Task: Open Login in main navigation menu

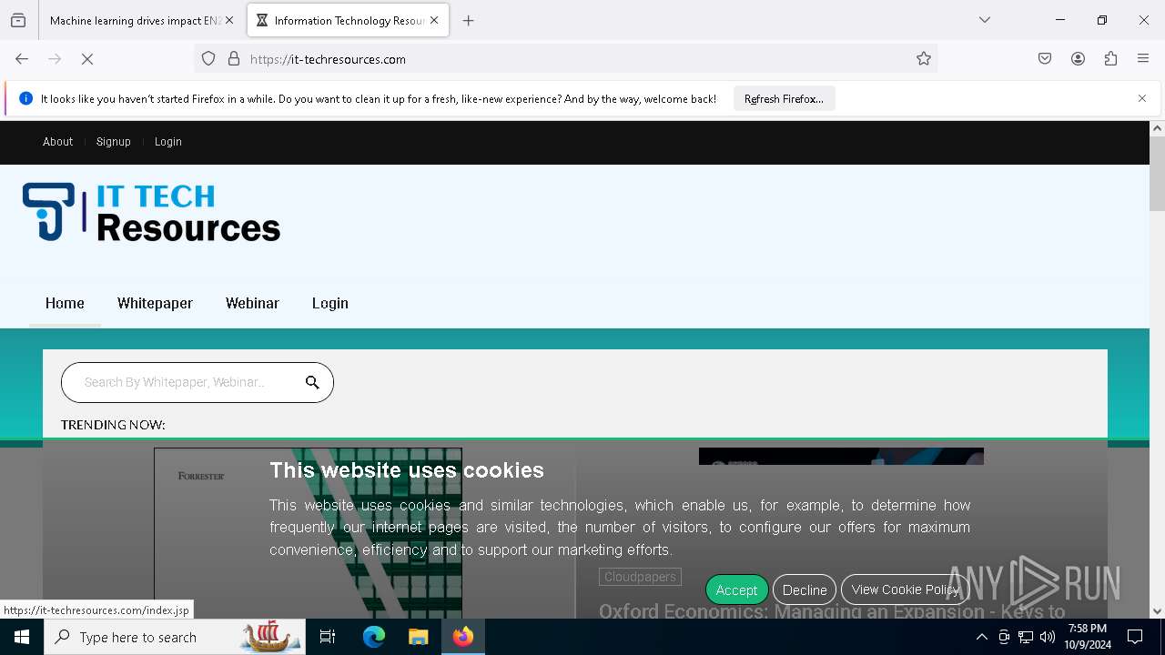Action: point(330,304)
